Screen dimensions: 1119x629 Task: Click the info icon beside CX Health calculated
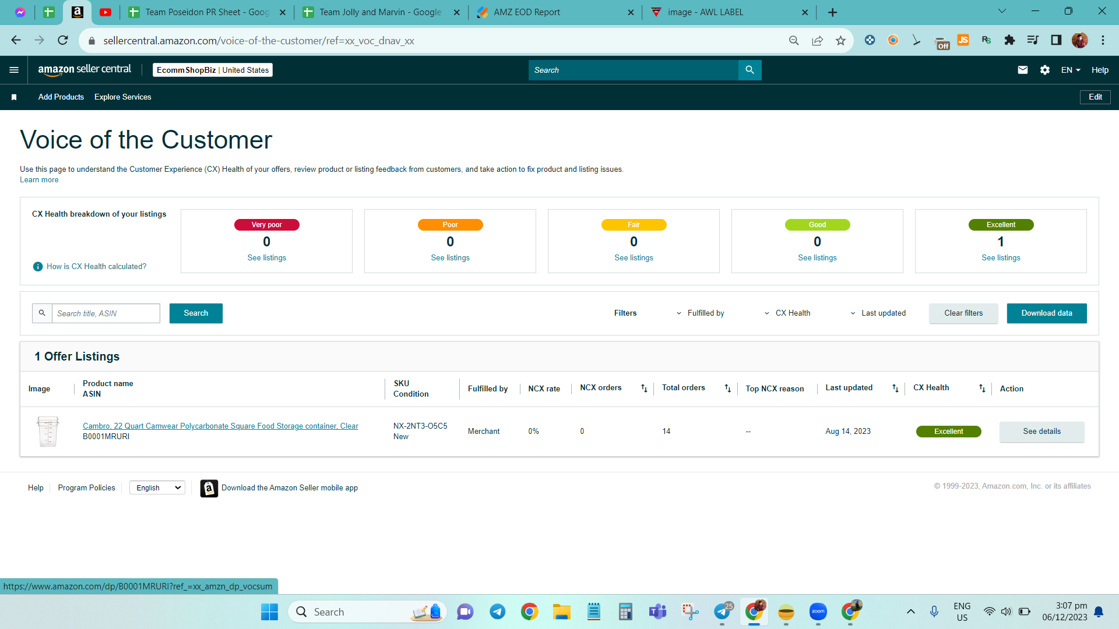(x=38, y=267)
